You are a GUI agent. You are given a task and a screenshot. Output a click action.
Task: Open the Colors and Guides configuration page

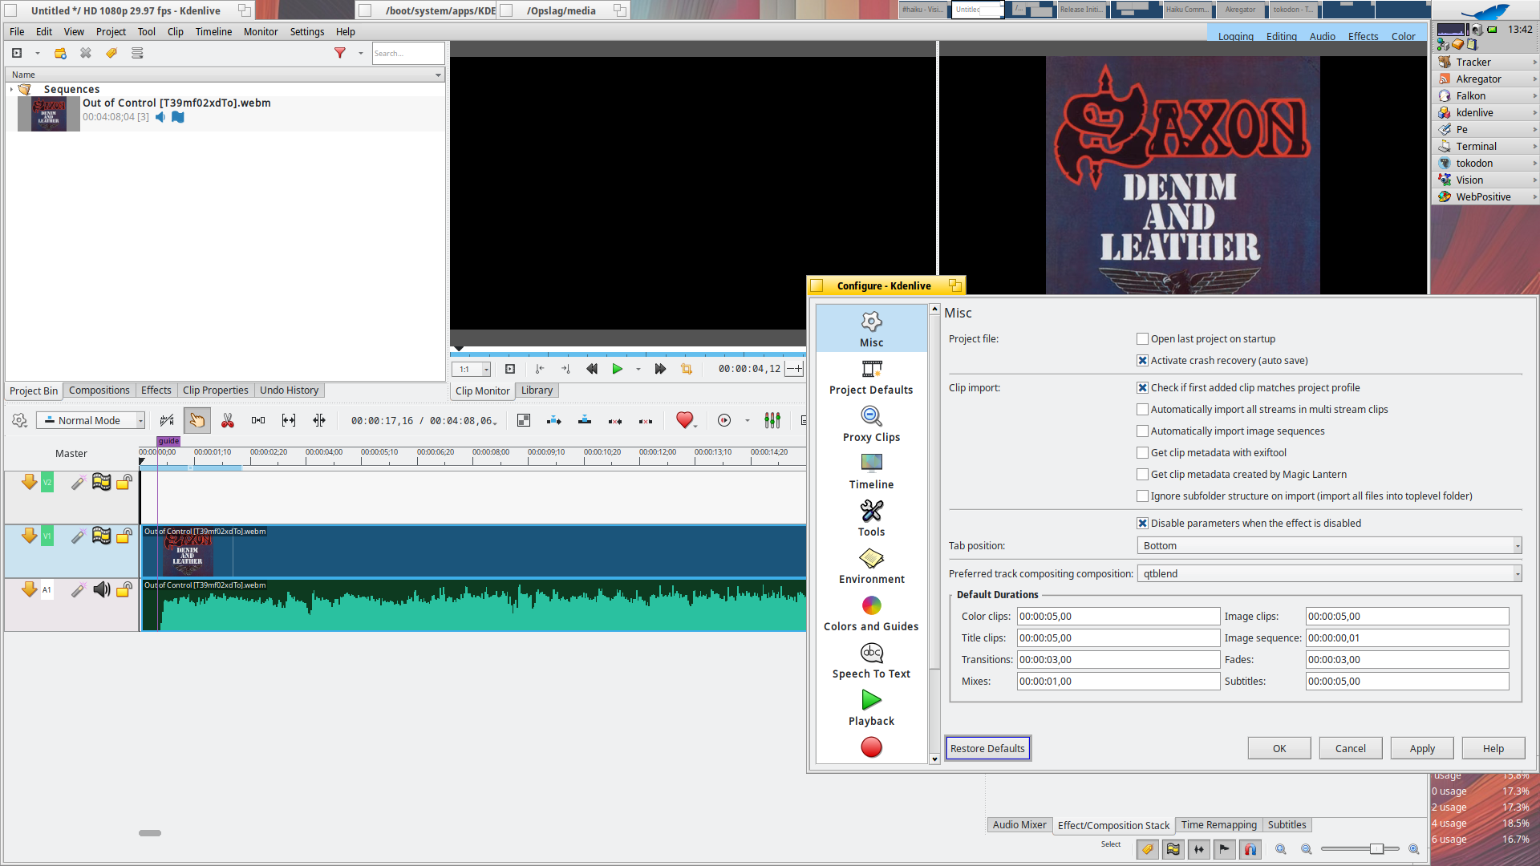pos(871,613)
